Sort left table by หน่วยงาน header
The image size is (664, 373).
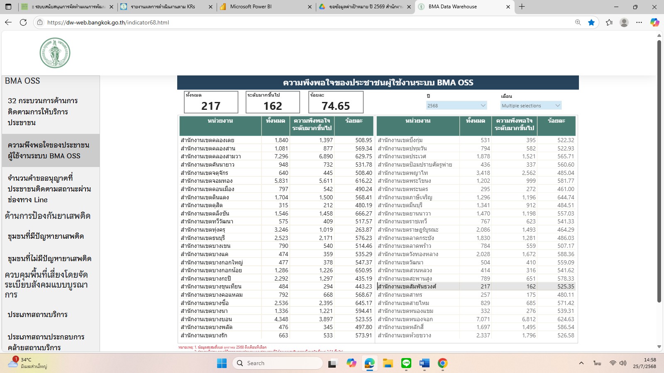[x=220, y=126]
